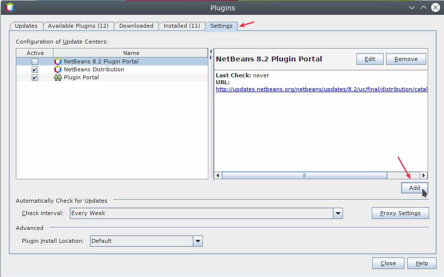Open the Check Interval dropdown arrow
Viewport: 444px width, 277px height.
pyautogui.click(x=338, y=213)
